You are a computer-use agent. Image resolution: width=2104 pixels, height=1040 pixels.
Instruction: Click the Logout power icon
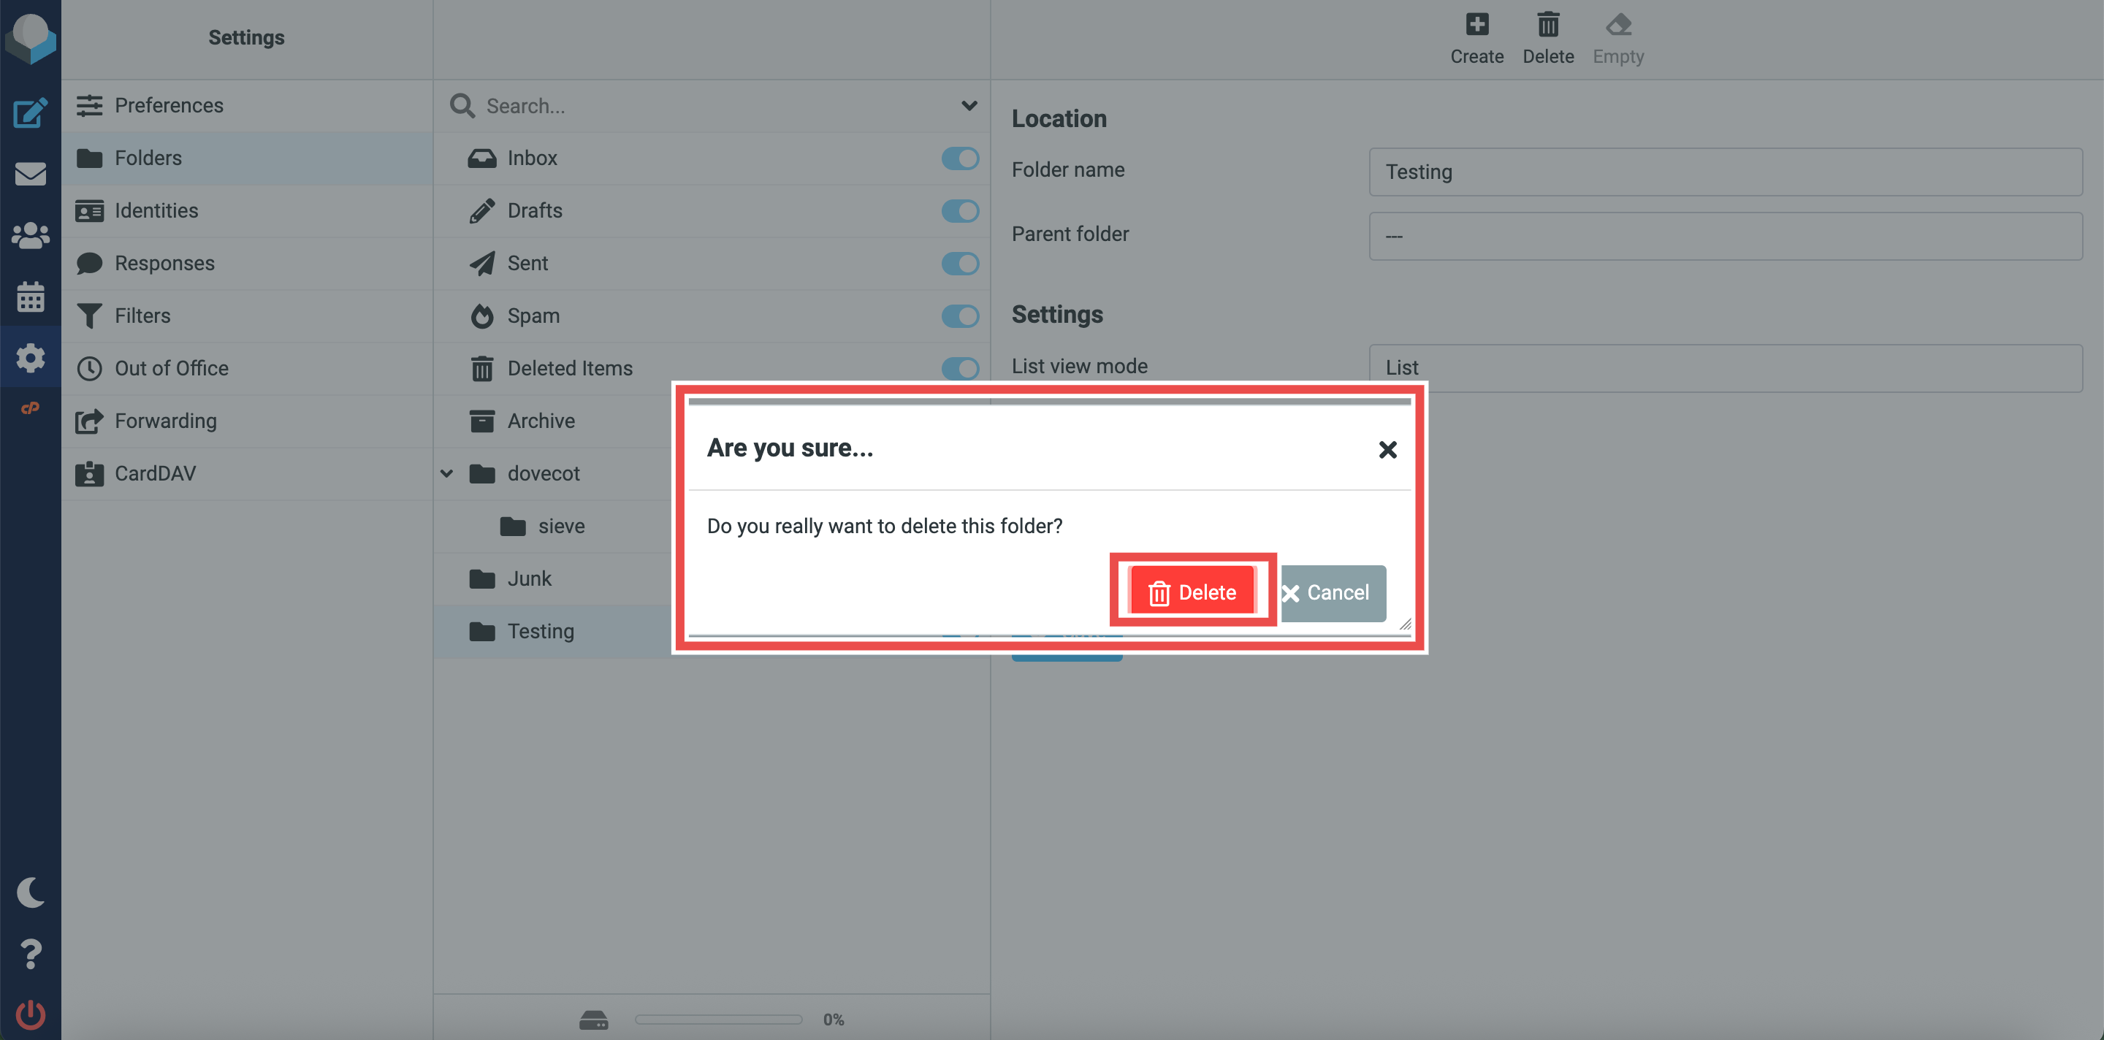[x=30, y=1014]
